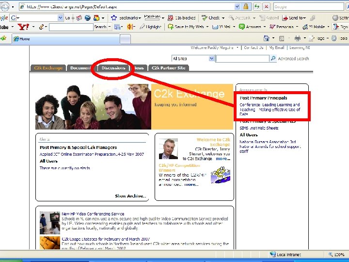
Task: Click the Advanced Search link
Action: (x=293, y=59)
